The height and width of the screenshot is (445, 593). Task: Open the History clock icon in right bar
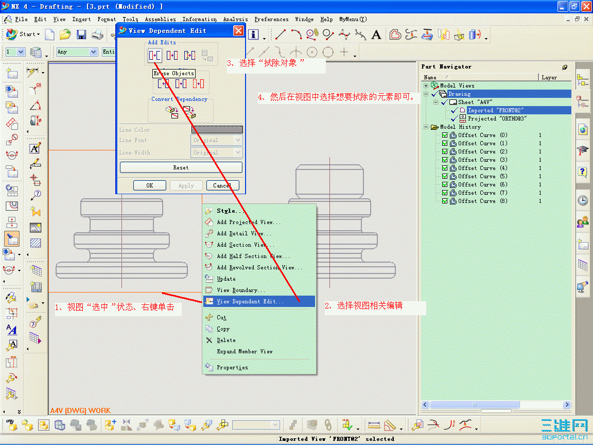click(x=583, y=200)
